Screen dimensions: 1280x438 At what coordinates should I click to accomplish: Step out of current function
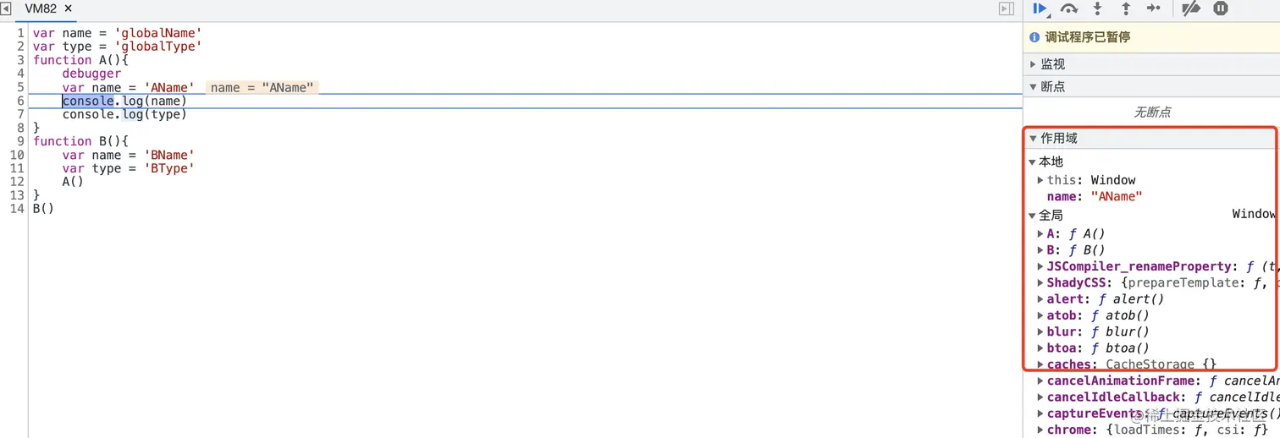coord(1125,8)
